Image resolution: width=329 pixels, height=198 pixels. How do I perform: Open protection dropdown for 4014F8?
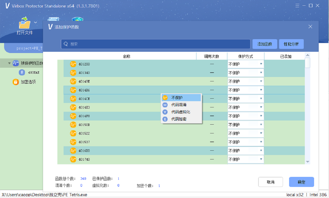[261, 116]
